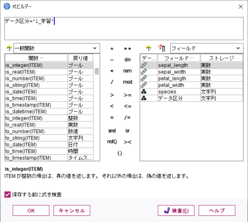Insert the and operator

(112, 131)
